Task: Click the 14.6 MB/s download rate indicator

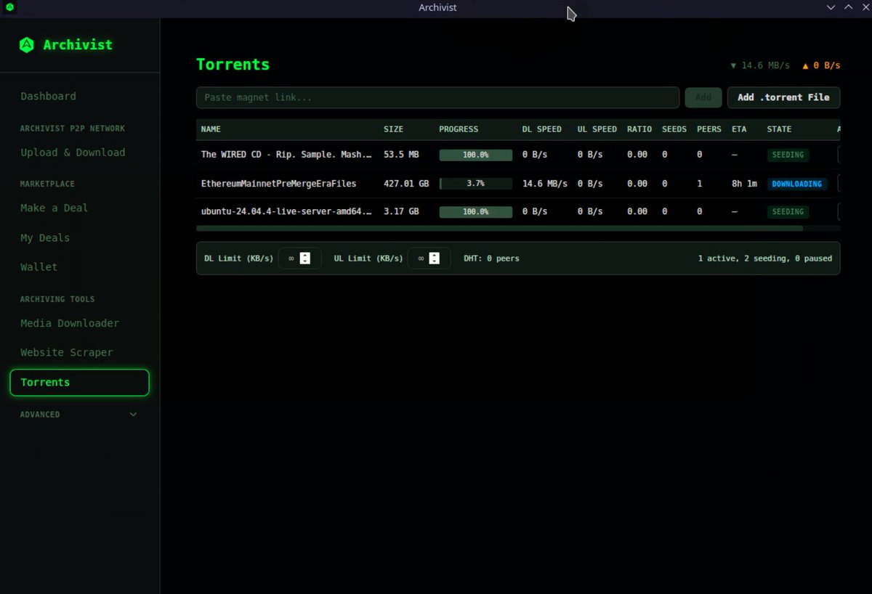Action: [760, 65]
